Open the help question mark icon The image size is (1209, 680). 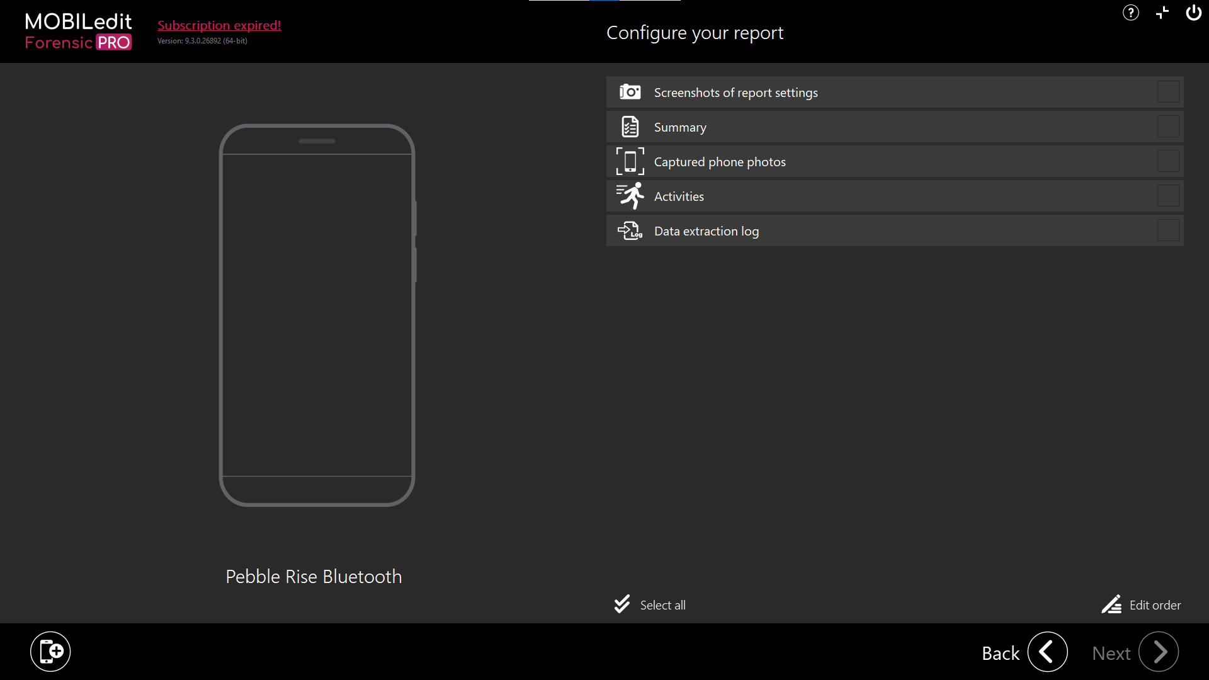tap(1131, 13)
